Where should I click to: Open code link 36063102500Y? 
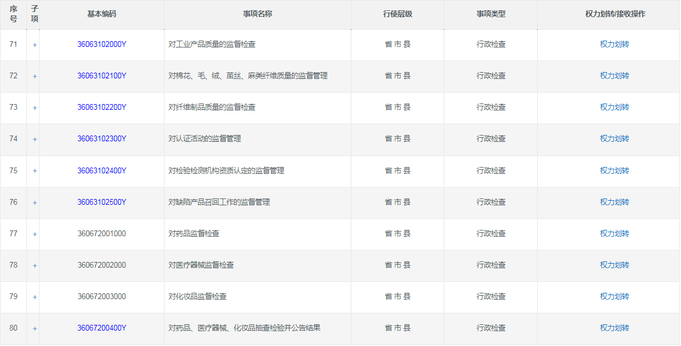coord(101,202)
